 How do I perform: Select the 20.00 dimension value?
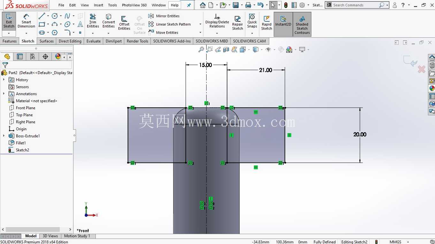coord(360,134)
